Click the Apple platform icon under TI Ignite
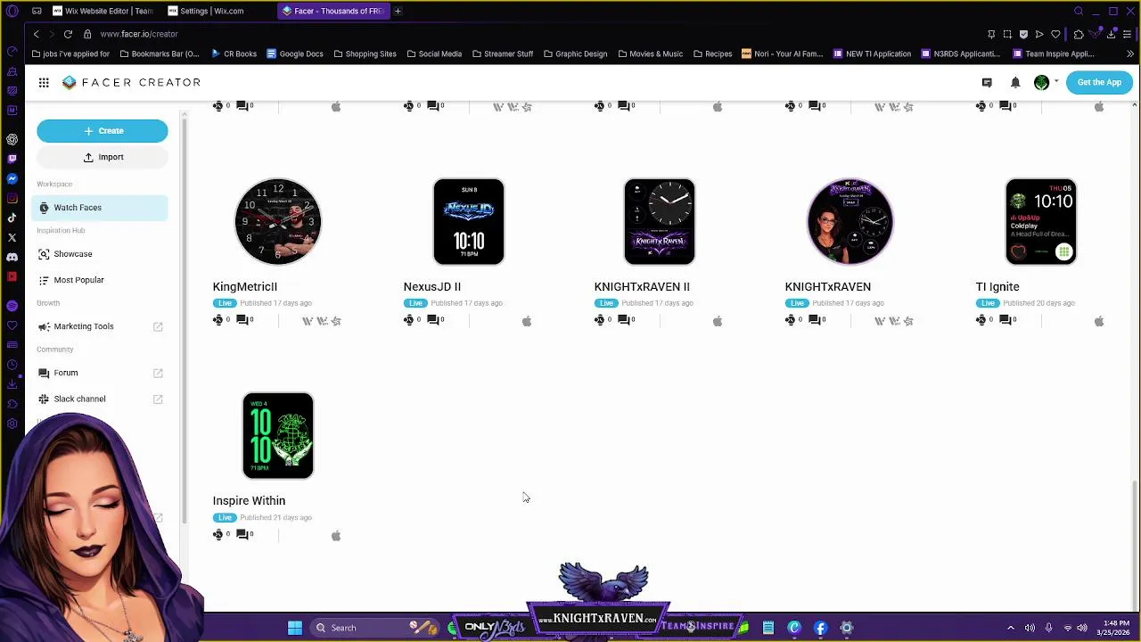Image resolution: width=1141 pixels, height=642 pixels. (x=1099, y=321)
